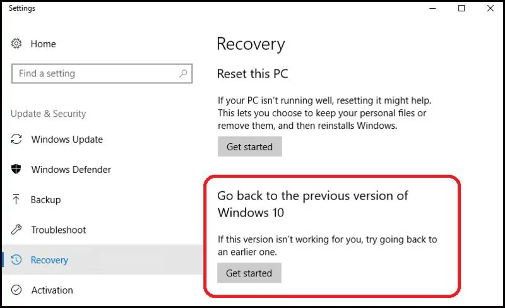The width and height of the screenshot is (505, 308).
Task: Click the search magnifier icon
Action: pos(183,73)
